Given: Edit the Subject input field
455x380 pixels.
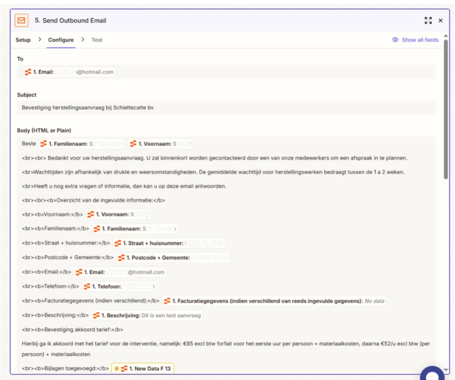Looking at the screenshot, I should click(226, 108).
